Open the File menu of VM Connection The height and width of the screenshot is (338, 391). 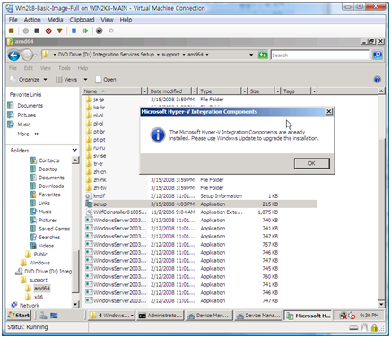click(x=13, y=20)
